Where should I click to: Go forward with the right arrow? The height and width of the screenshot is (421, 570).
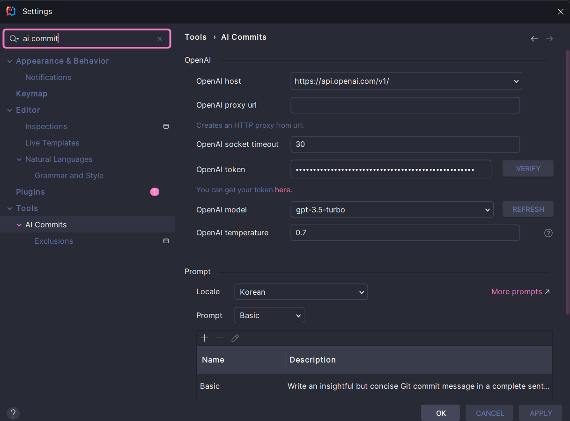pos(549,39)
